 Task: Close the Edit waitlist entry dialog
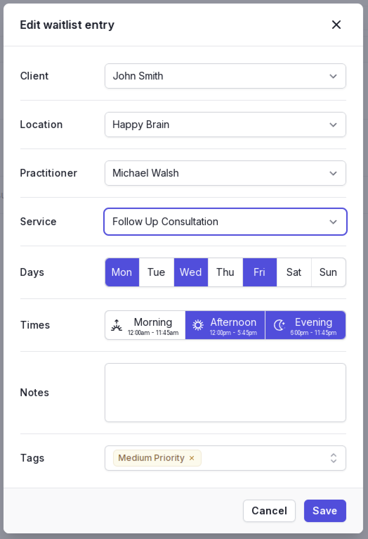click(336, 25)
